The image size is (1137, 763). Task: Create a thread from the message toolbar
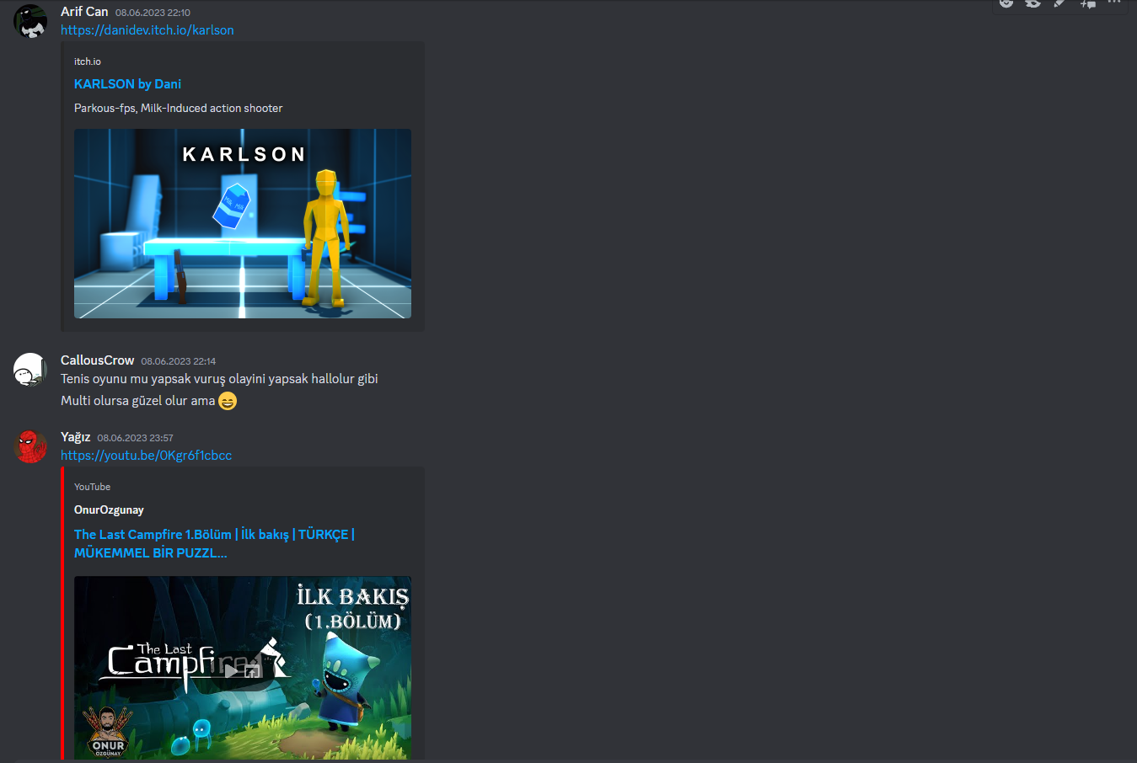coord(1087,3)
